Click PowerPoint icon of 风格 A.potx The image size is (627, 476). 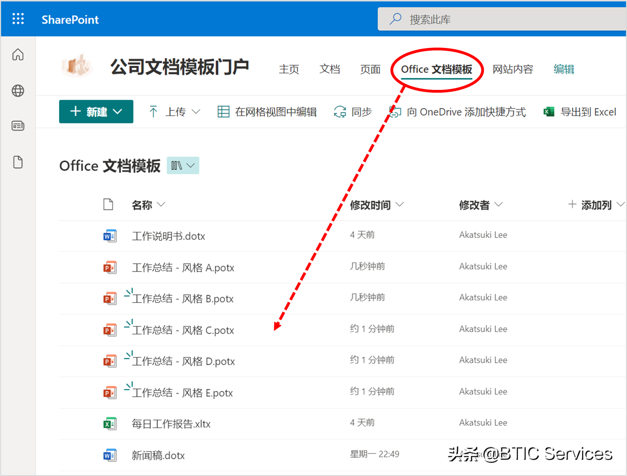click(110, 267)
